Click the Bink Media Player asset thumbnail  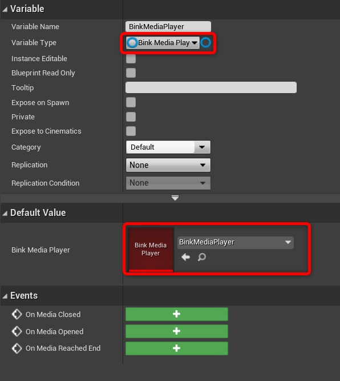point(151,250)
